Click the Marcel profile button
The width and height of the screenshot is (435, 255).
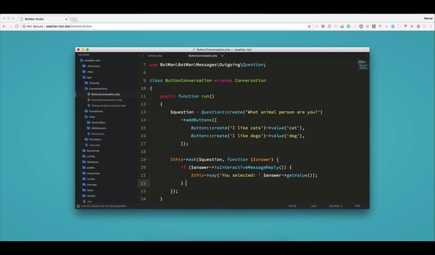428,18
